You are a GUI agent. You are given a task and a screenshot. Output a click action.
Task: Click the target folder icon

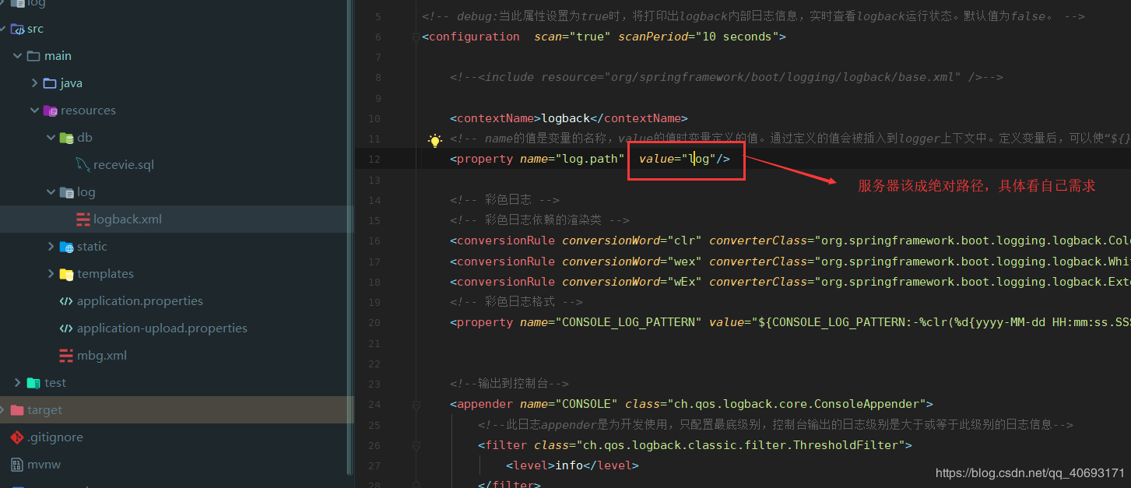(16, 410)
